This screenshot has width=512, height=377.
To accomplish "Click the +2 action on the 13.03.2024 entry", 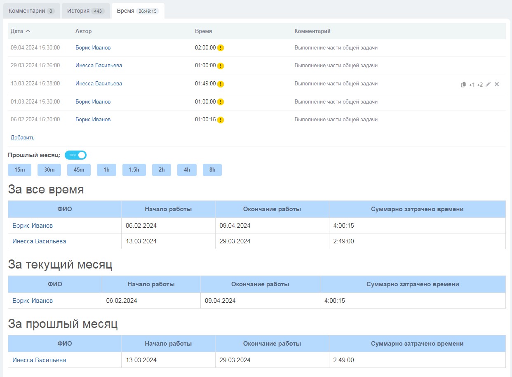I will pyautogui.click(x=479, y=85).
